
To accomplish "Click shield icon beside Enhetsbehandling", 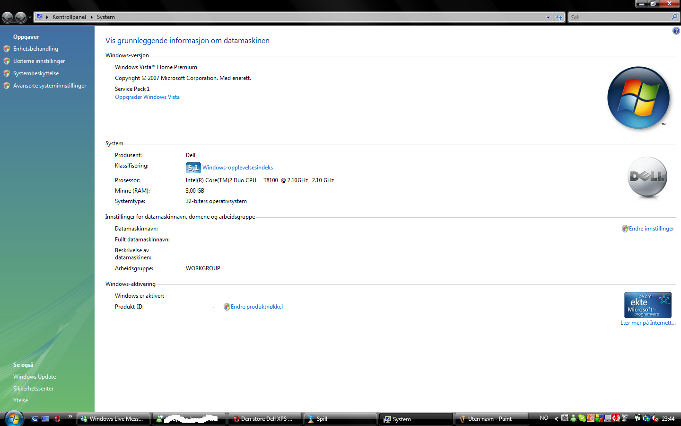I will tap(7, 49).
